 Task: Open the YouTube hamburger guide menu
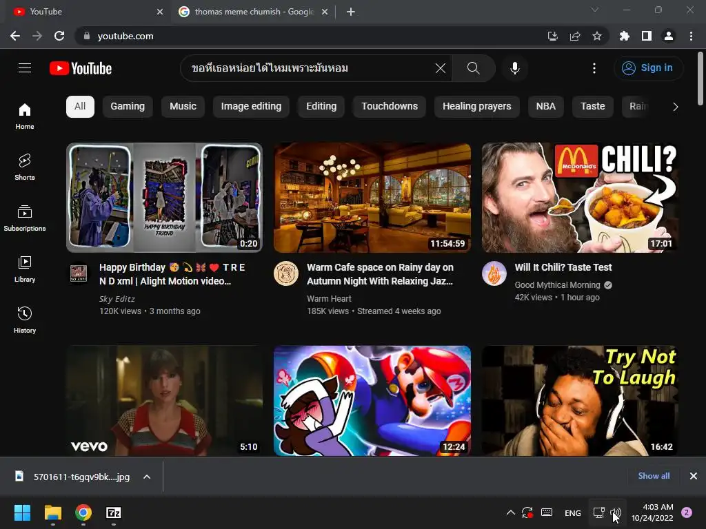pos(25,68)
